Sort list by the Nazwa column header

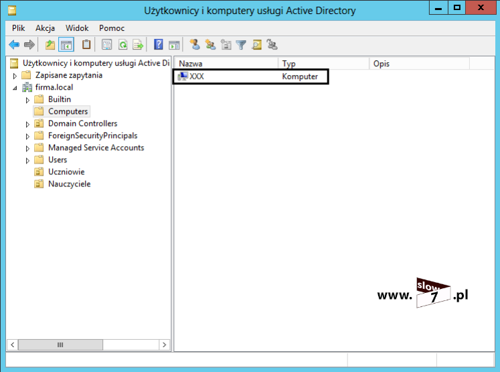point(226,64)
